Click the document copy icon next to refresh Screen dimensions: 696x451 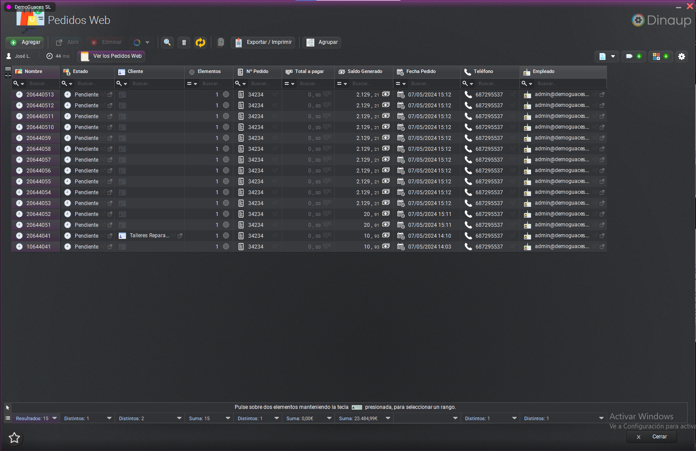(x=220, y=42)
